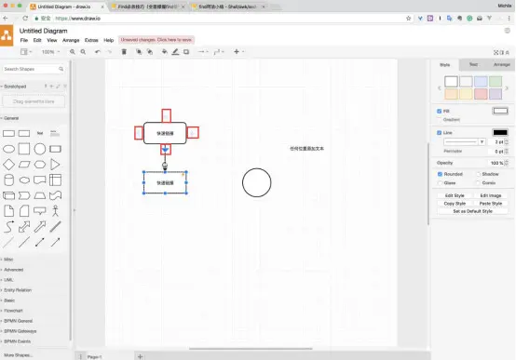Select the trapezoid shape in General palette
This screenshot has width=516, height=360.
click(40, 195)
